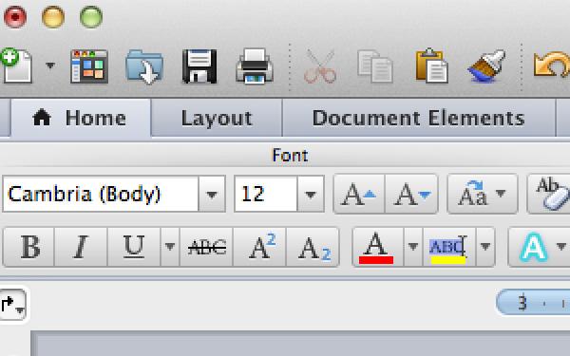Switch to the Layout tab
The width and height of the screenshot is (570, 356).
[x=217, y=119]
